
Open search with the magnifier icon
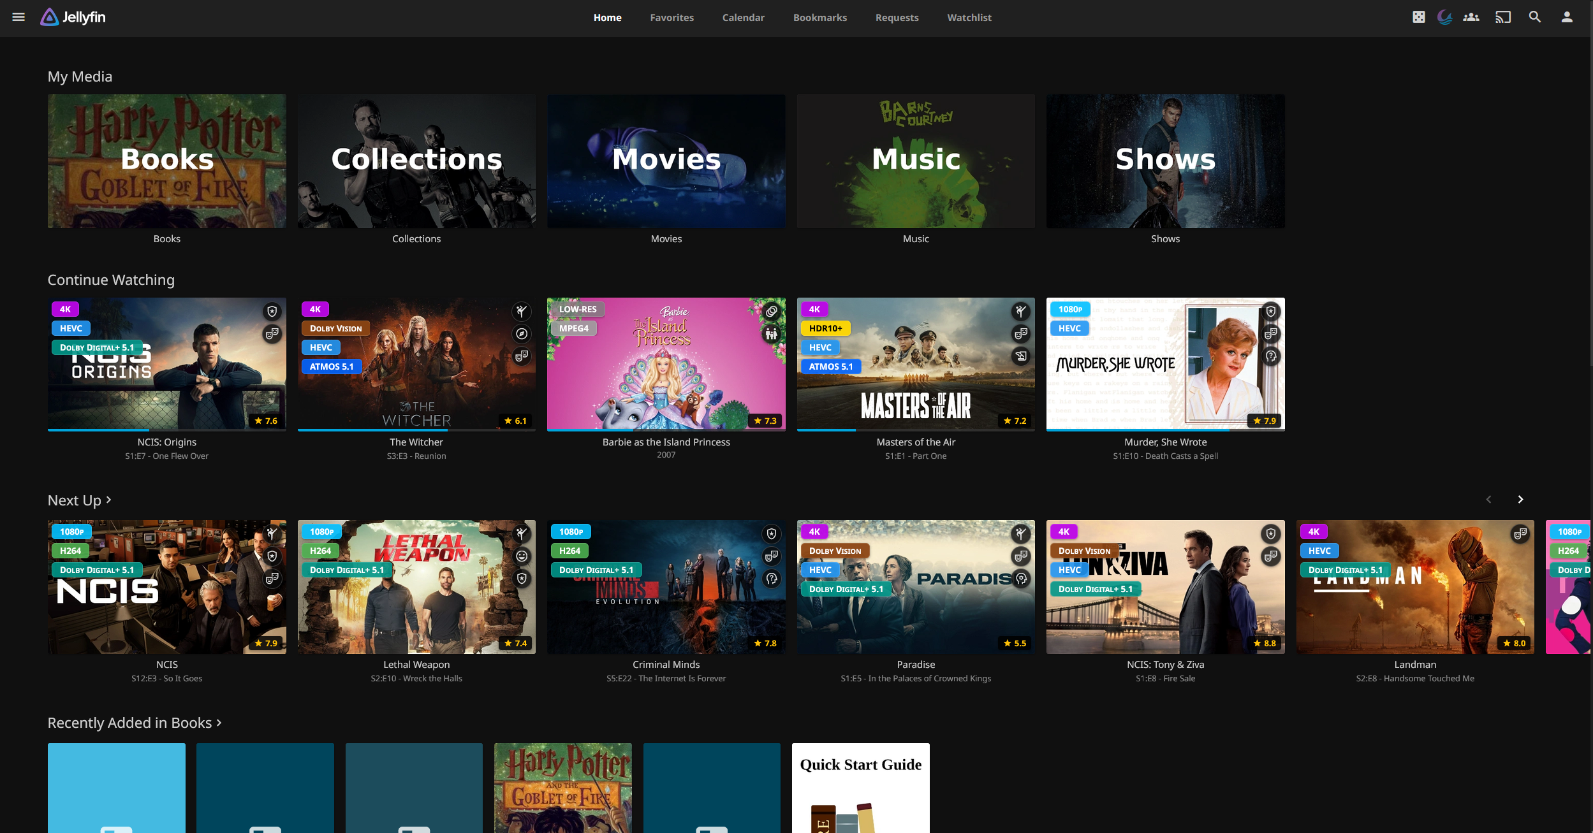tap(1535, 17)
